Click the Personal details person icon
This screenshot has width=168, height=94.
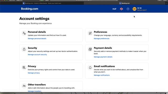point(24,33)
